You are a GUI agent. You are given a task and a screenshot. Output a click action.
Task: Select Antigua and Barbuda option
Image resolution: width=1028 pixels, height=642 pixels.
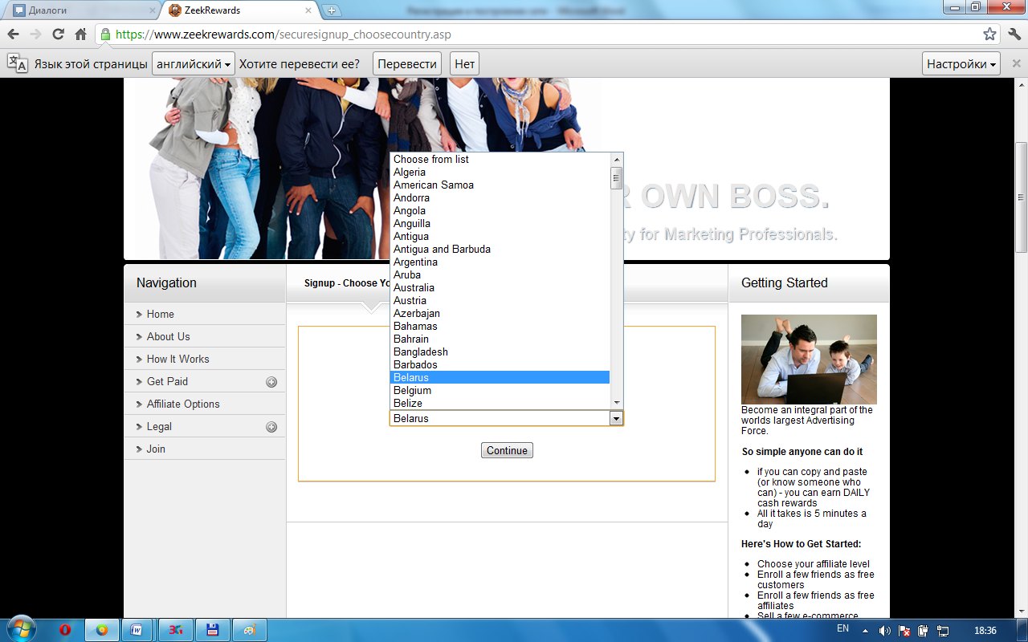[500, 249]
